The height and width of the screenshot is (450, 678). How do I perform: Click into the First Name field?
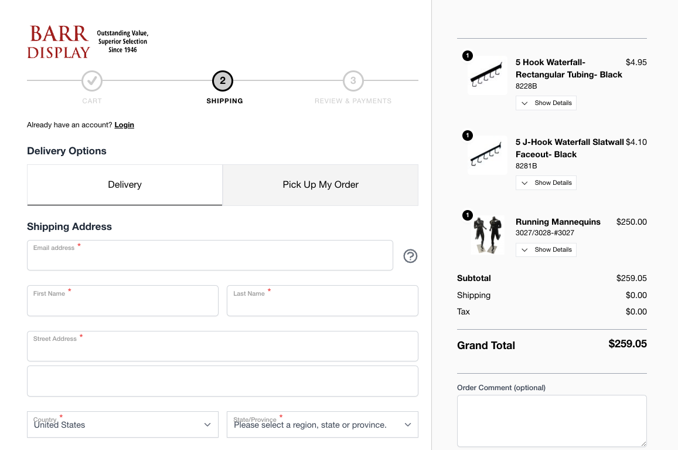coord(122,304)
